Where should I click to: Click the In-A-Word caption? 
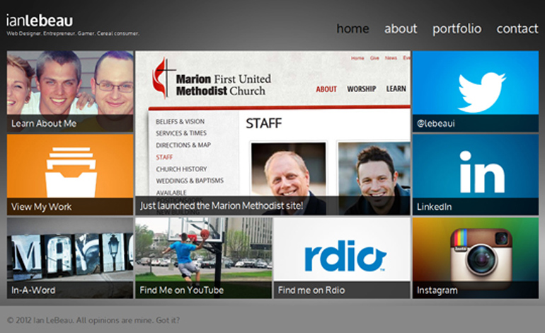pyautogui.click(x=33, y=290)
